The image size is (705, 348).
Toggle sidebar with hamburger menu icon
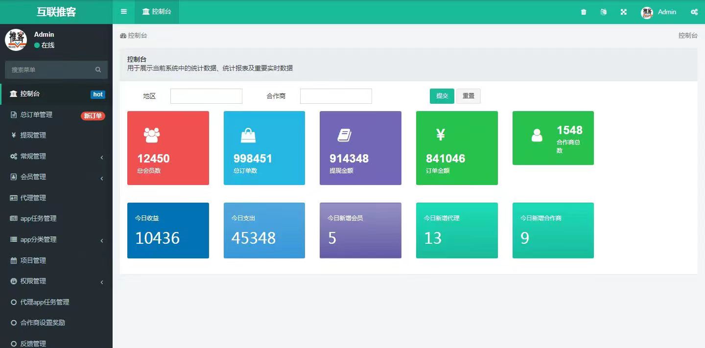coord(123,12)
